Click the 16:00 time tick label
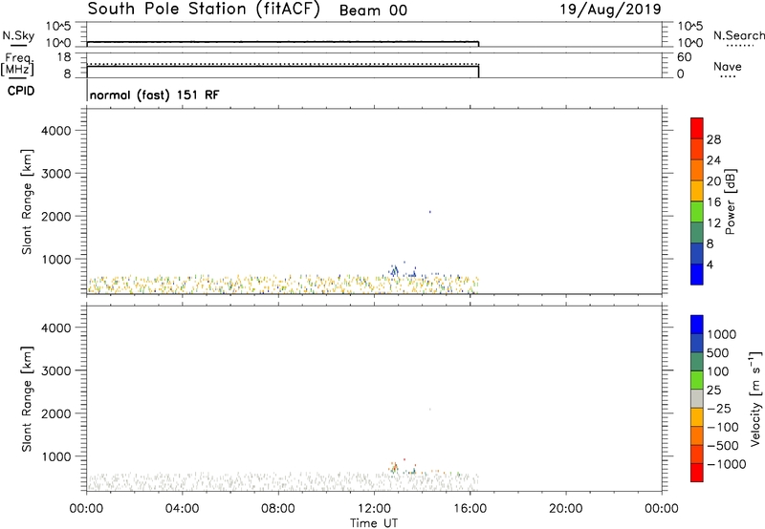The width and height of the screenshot is (765, 529). [x=470, y=509]
